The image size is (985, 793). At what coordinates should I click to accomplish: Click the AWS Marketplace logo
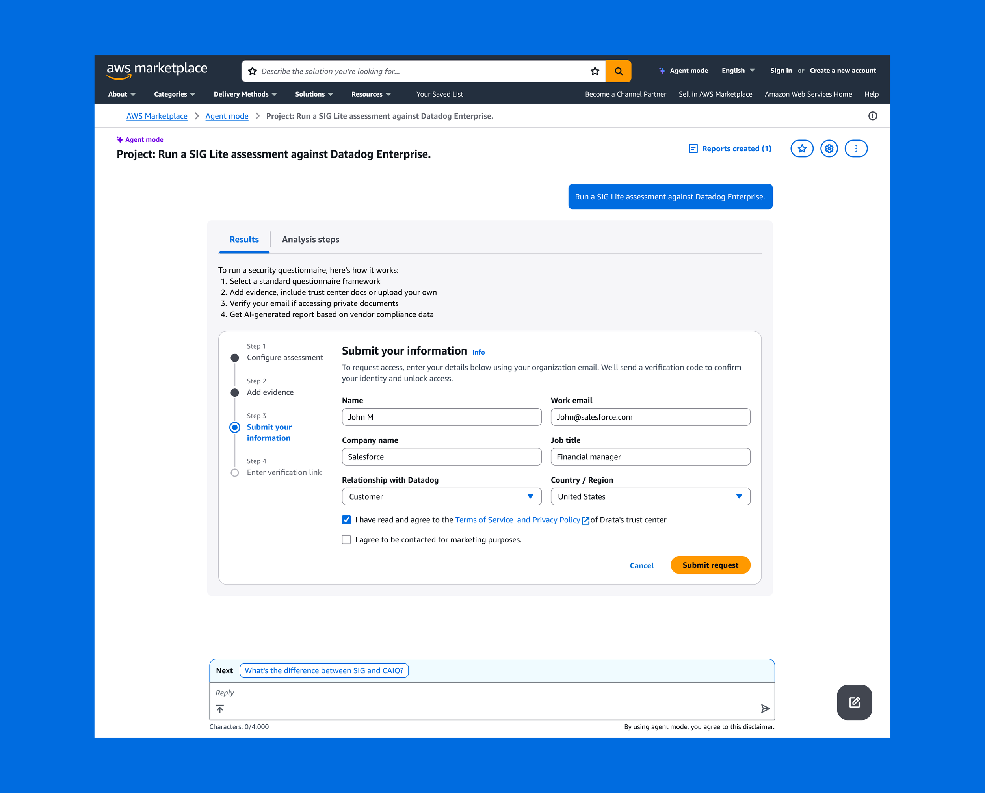tap(157, 71)
